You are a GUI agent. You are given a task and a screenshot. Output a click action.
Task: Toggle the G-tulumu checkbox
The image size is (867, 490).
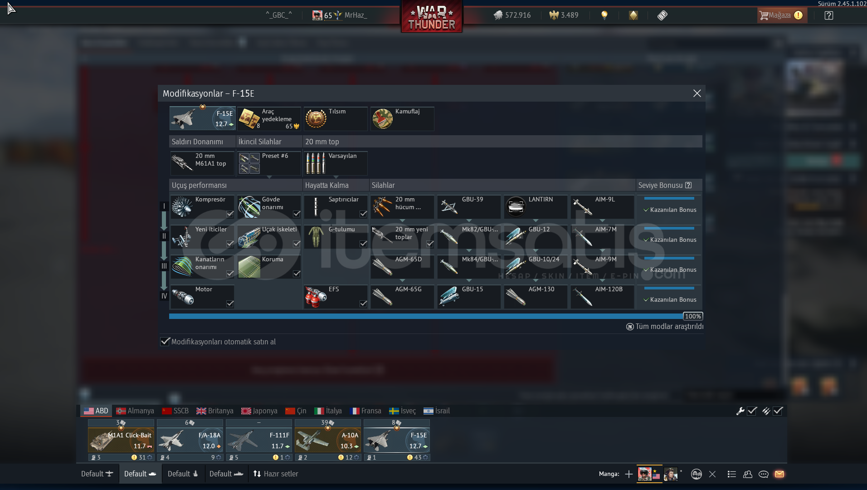tap(363, 244)
